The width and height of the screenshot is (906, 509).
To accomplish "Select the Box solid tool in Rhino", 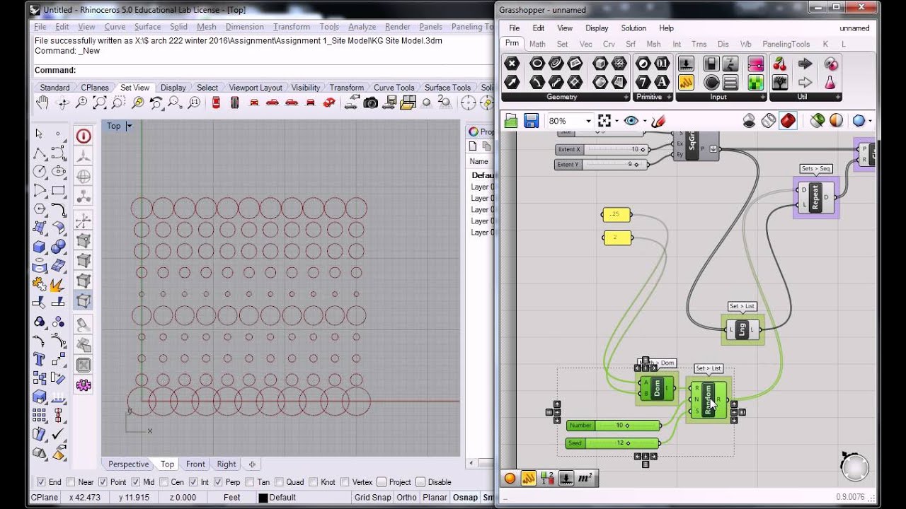I will [x=39, y=247].
